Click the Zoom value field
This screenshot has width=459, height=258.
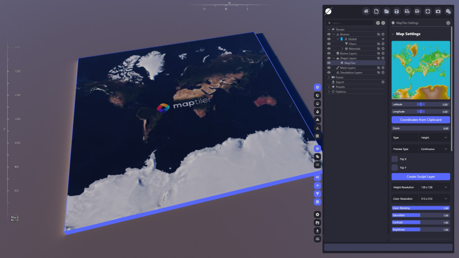(420, 129)
